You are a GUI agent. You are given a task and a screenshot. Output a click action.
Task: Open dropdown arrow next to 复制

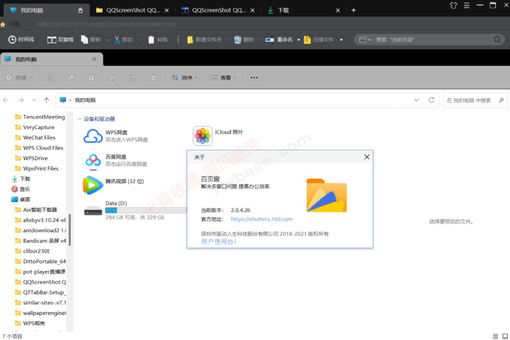(107, 40)
